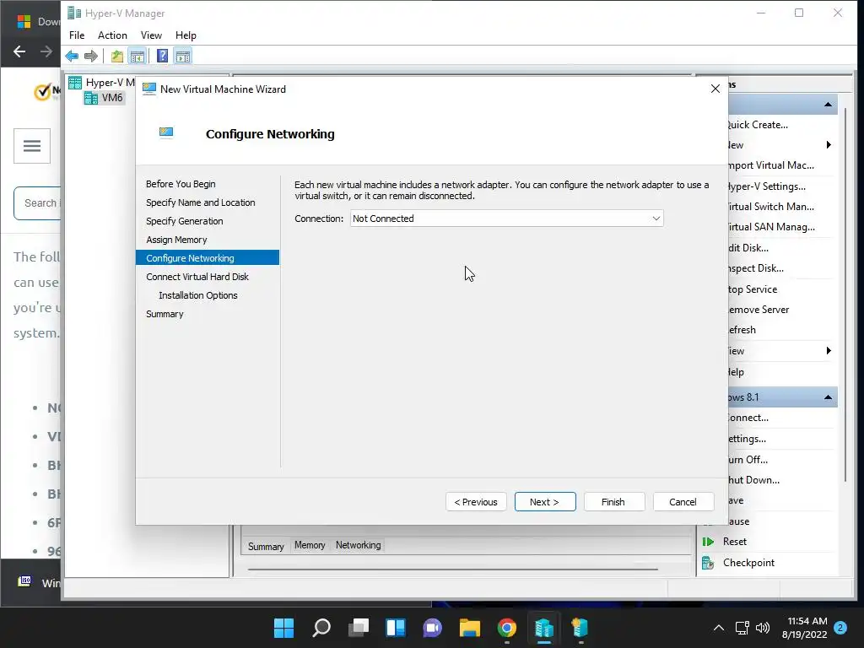
Task: Switch to the Memory tab
Action: click(310, 545)
